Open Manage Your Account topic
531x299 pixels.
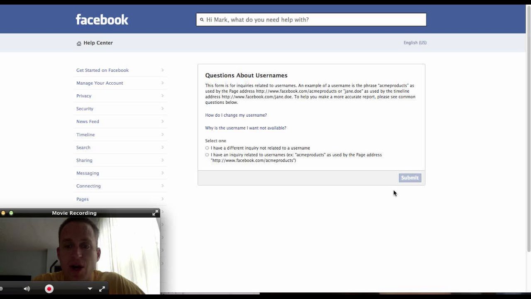tap(100, 83)
